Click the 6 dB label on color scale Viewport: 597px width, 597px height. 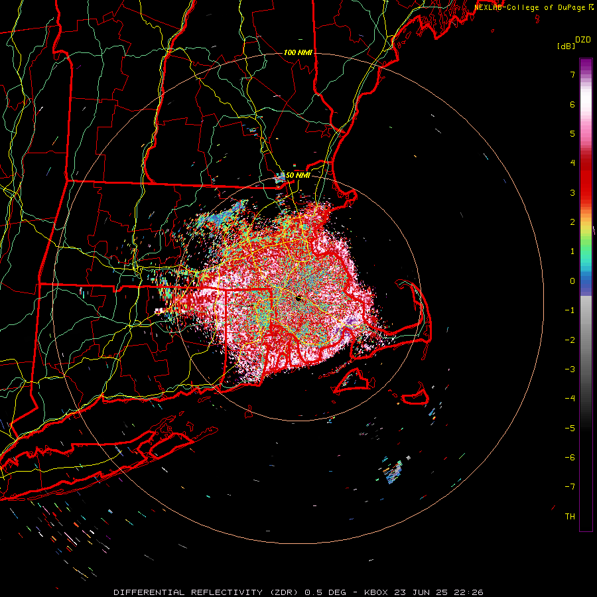572,104
